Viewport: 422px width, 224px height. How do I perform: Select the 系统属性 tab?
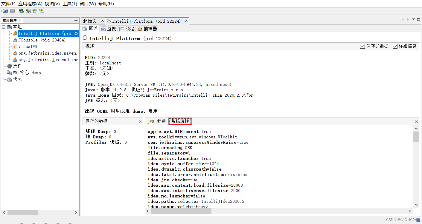pyautogui.click(x=180, y=121)
